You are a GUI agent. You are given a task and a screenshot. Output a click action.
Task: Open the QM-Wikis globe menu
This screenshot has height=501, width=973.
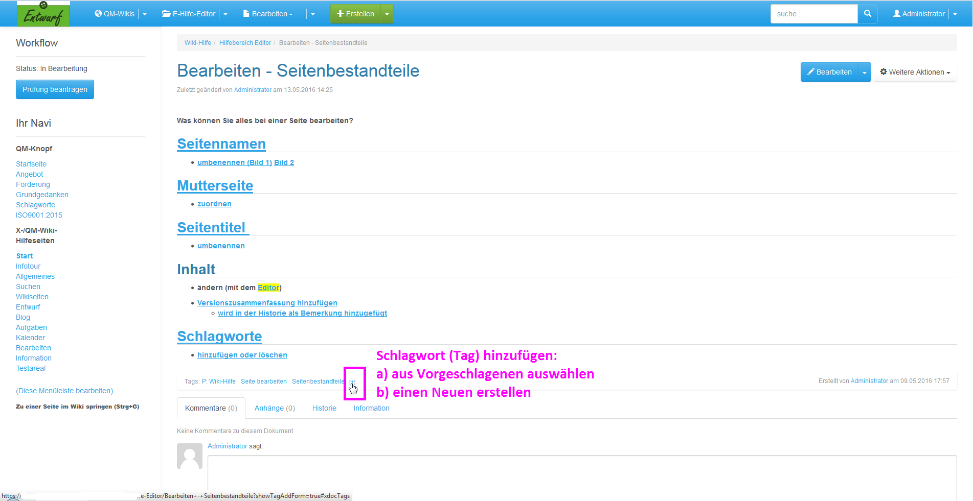tap(115, 14)
